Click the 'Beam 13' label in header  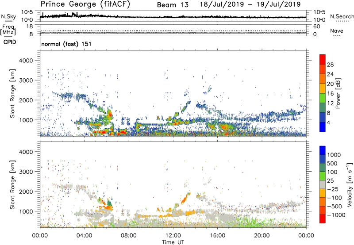click(x=173, y=5)
